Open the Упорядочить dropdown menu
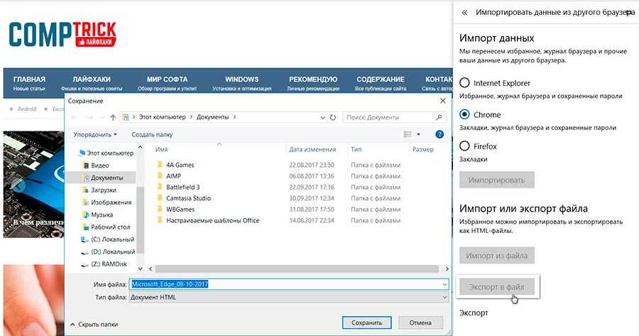Screen dimensions: 639x336 pos(95,134)
